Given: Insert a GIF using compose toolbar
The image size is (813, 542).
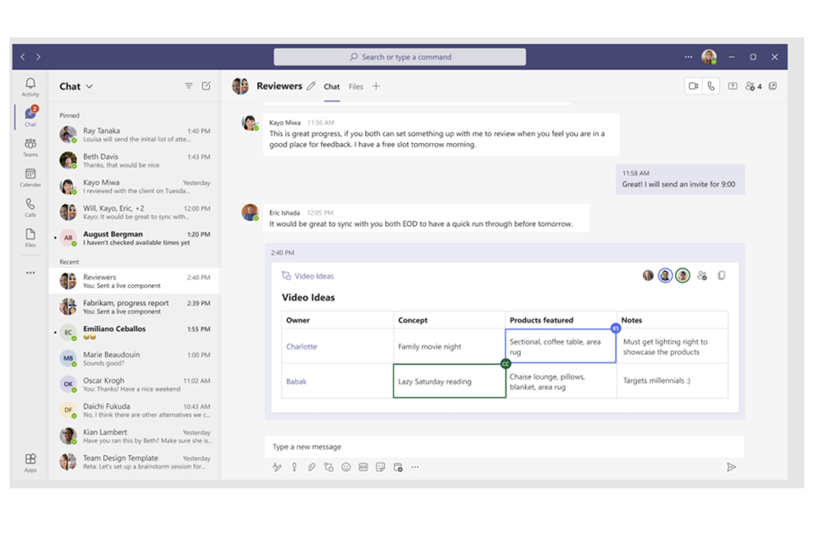Looking at the screenshot, I should click(x=363, y=467).
